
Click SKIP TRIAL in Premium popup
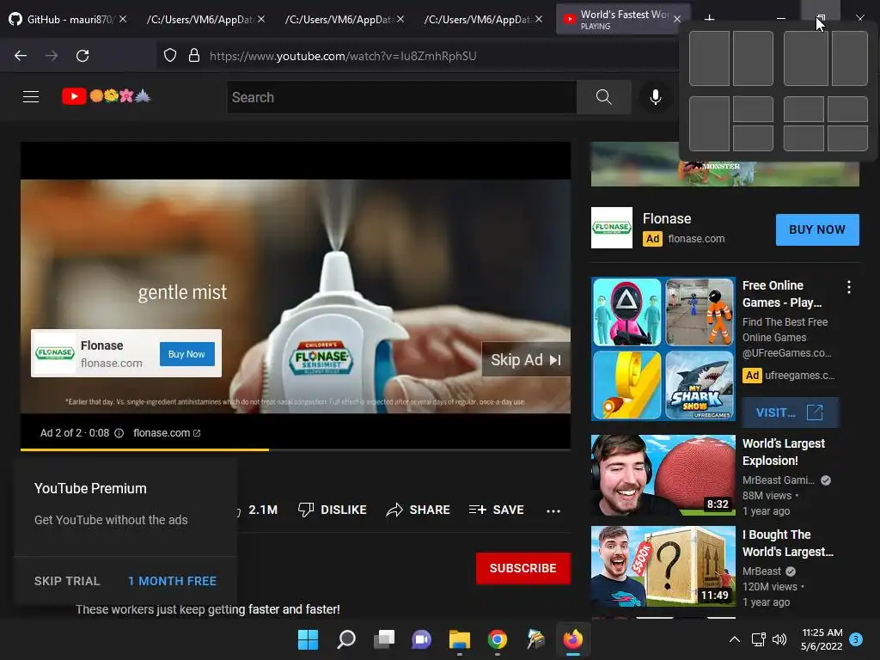pos(67,581)
